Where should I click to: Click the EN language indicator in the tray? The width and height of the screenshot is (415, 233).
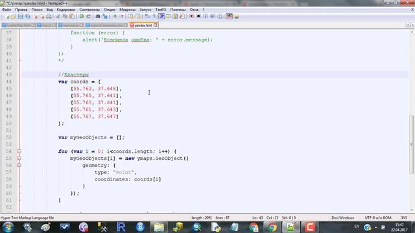(357, 227)
